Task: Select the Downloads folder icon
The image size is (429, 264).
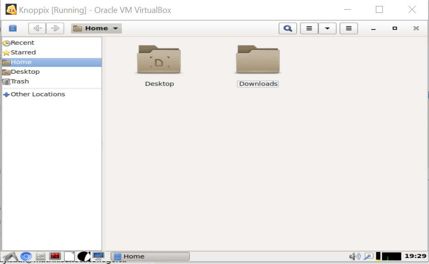Action: pyautogui.click(x=258, y=59)
